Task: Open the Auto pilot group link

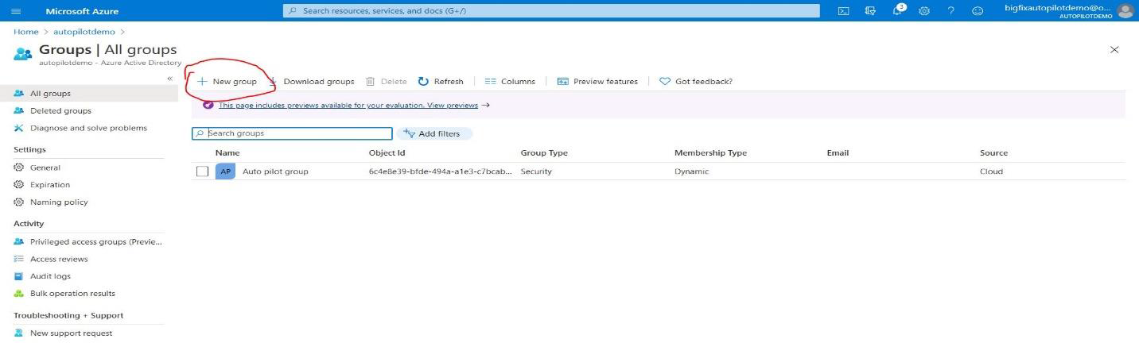Action: pyautogui.click(x=275, y=171)
